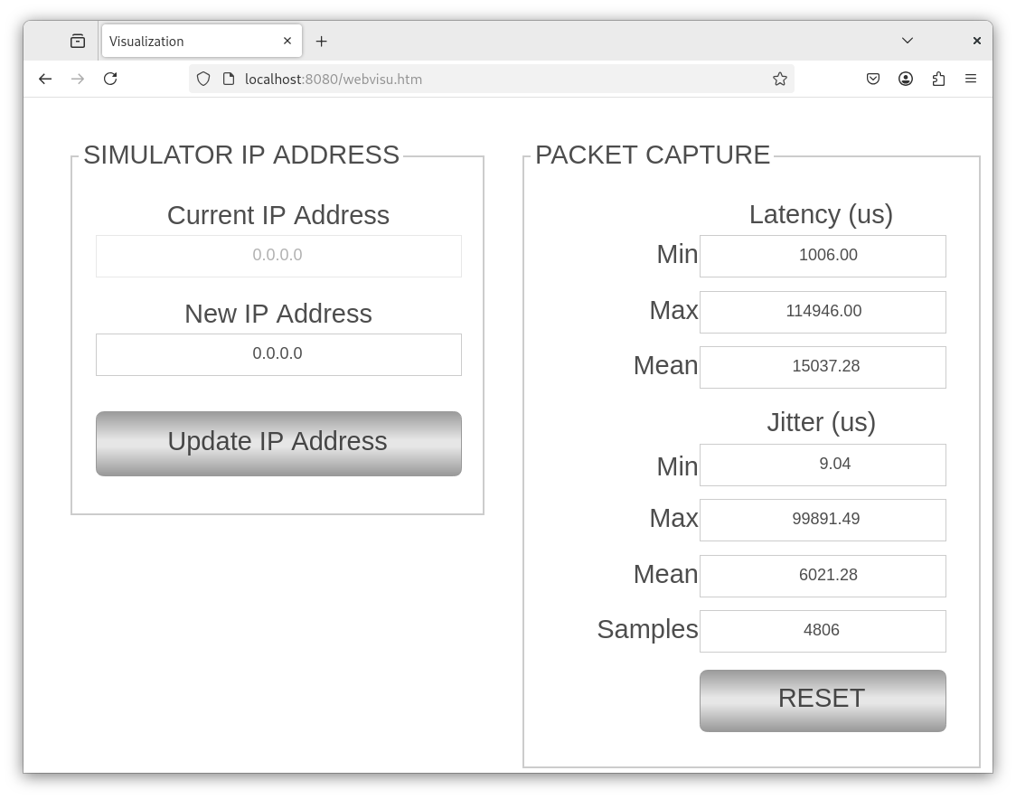This screenshot has width=1016, height=799.
Task: Expand the list all tabs chevron
Action: tap(908, 41)
